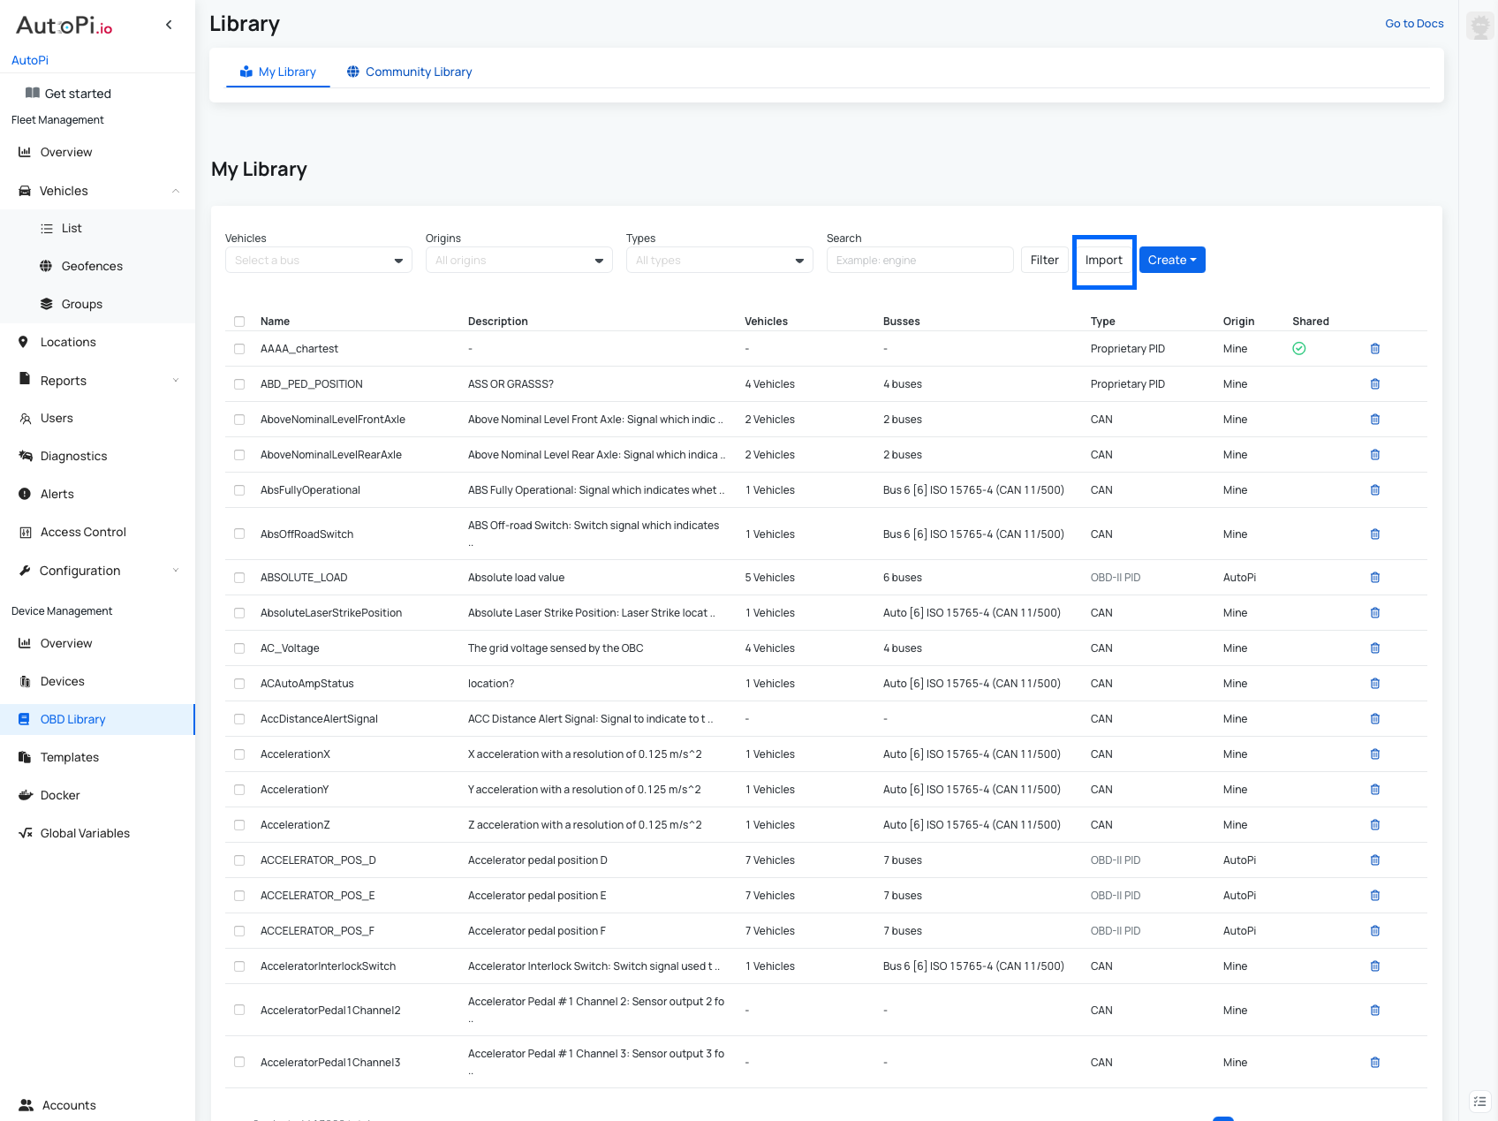
Task: Open the Templates section
Action: pos(70,757)
